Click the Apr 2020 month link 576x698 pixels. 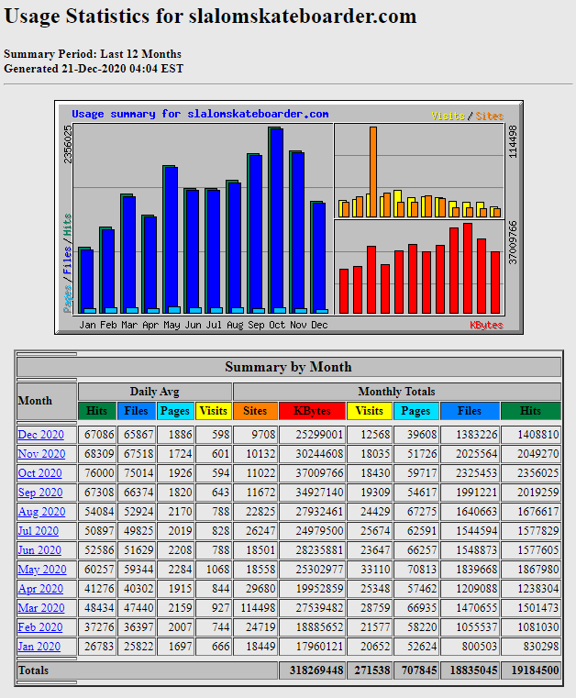pos(40,589)
